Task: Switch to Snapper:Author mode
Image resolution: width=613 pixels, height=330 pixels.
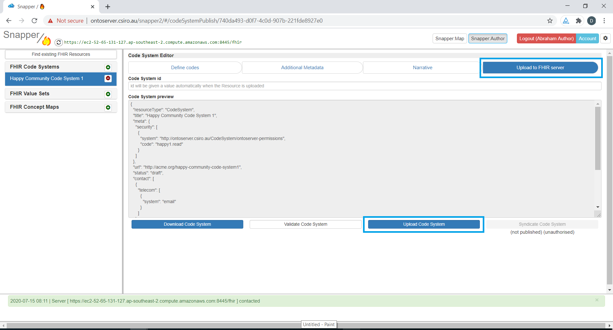Action: click(488, 39)
